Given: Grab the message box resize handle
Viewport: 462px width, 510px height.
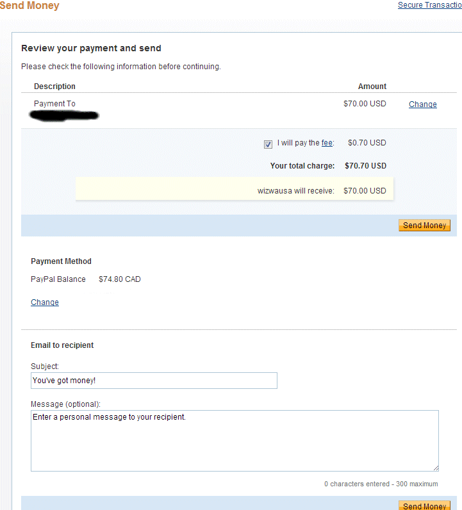Looking at the screenshot, I should (x=436, y=468).
